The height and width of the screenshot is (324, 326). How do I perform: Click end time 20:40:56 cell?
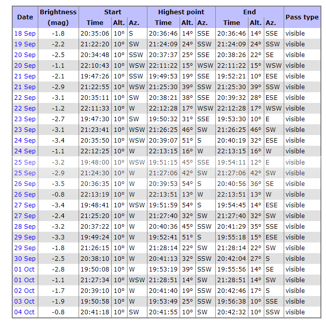point(232,184)
